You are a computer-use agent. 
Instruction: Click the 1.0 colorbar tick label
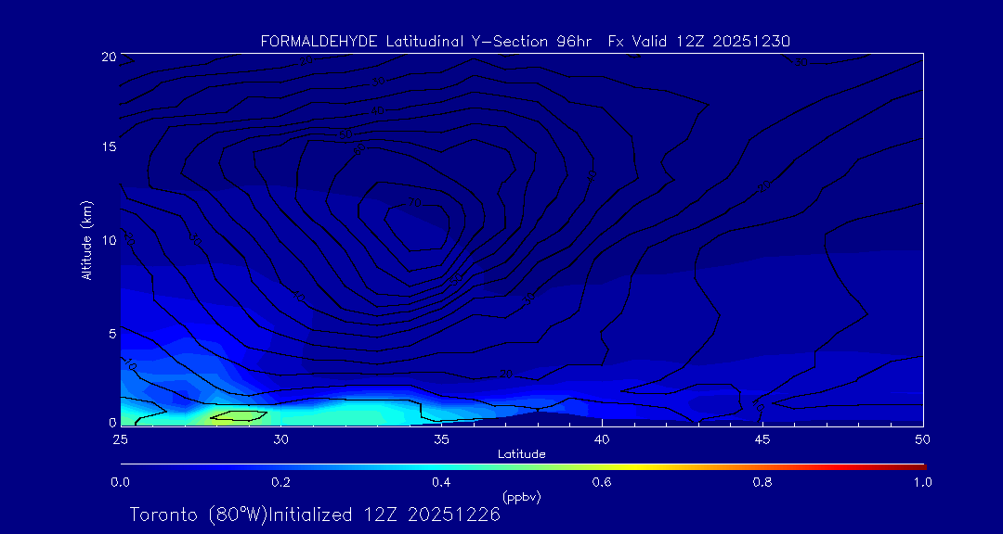(x=919, y=482)
